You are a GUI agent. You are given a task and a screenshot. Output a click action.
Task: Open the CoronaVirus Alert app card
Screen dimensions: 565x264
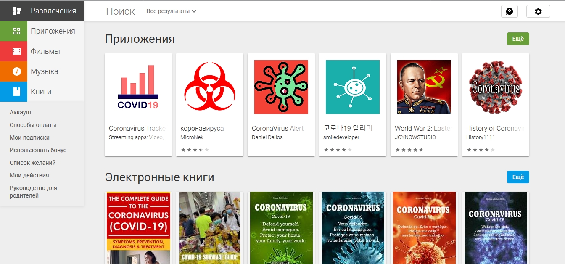pos(281,105)
